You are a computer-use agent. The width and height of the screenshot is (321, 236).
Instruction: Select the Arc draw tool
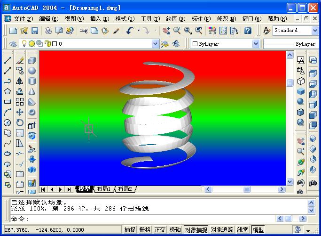8,112
